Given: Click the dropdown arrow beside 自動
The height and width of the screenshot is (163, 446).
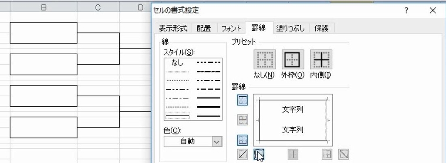Looking at the screenshot, I should coord(217,141).
